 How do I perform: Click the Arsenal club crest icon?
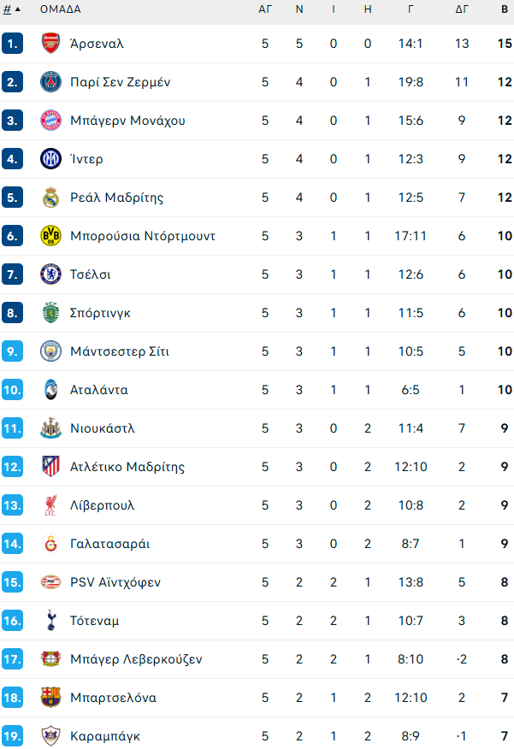click(50, 44)
